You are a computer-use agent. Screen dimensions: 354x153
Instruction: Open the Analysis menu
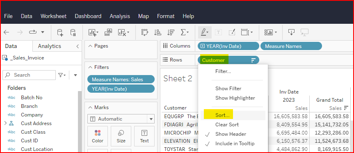(120, 16)
